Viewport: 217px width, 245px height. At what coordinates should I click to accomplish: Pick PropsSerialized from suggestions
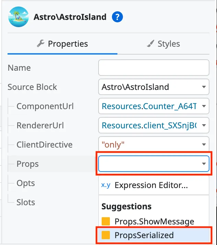coord(144,235)
